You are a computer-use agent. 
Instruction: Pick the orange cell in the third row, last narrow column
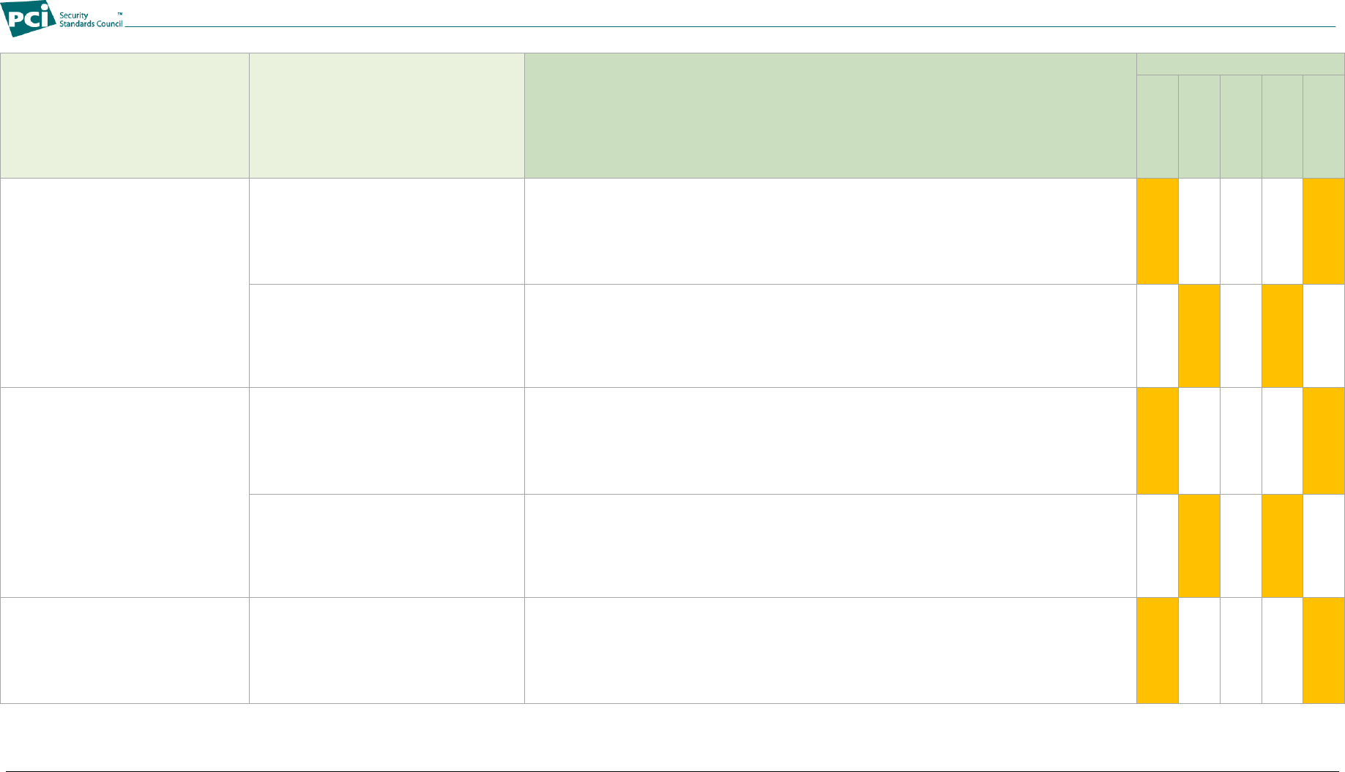click(x=1324, y=441)
